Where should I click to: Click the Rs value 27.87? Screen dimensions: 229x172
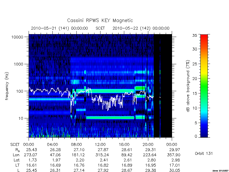pos(103,150)
